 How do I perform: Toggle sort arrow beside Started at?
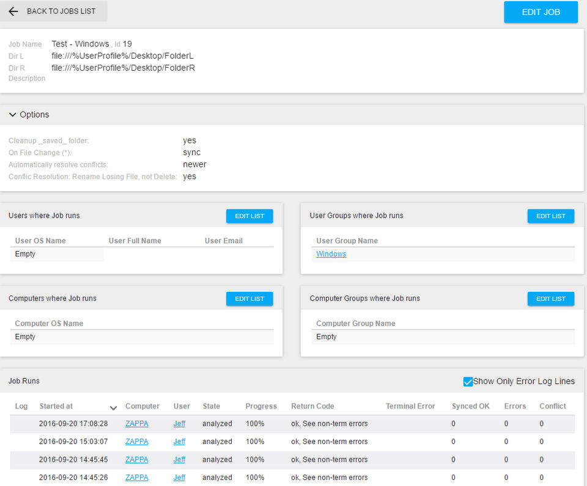click(x=113, y=407)
